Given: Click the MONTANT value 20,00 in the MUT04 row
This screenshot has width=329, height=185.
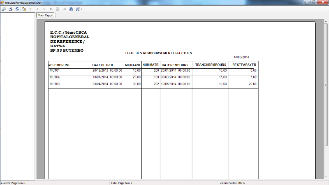Looking at the screenshot, I should click(137, 77).
